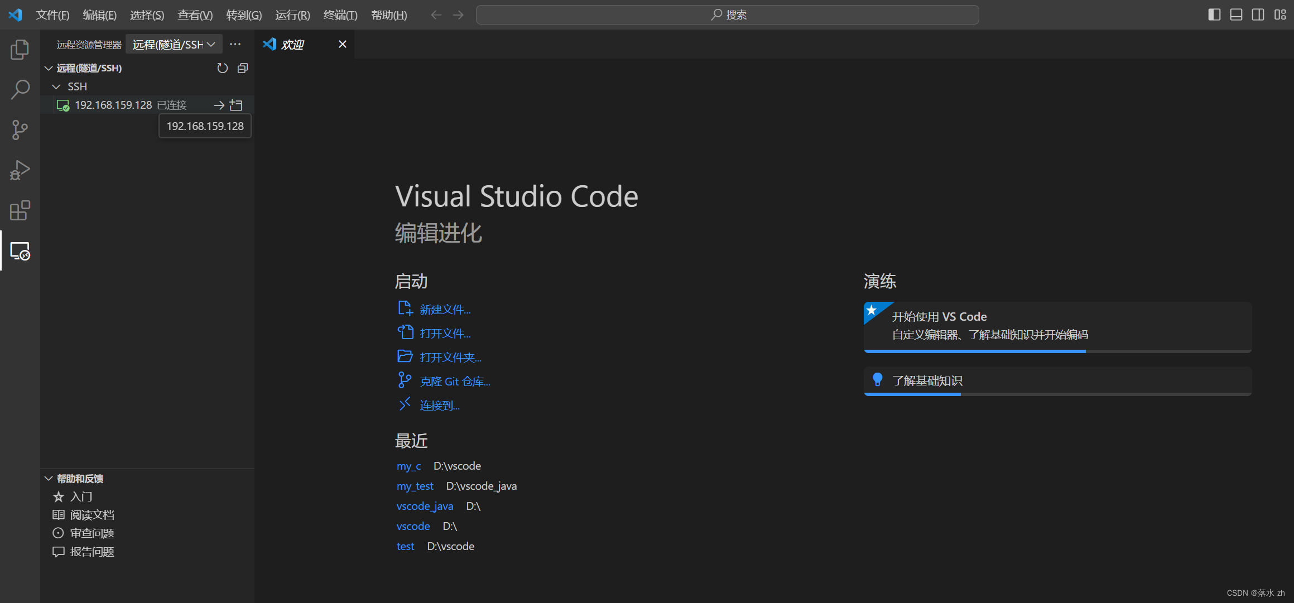Click the open file icon under 启动
The height and width of the screenshot is (603, 1294).
coord(405,332)
